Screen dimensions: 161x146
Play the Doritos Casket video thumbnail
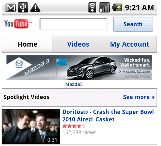31,126
